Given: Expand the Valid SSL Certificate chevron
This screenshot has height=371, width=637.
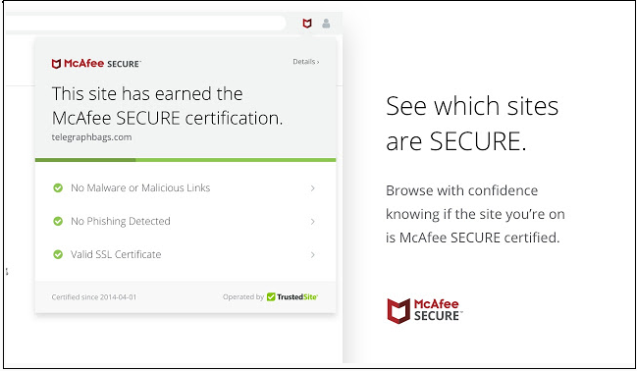Looking at the screenshot, I should click(x=313, y=255).
